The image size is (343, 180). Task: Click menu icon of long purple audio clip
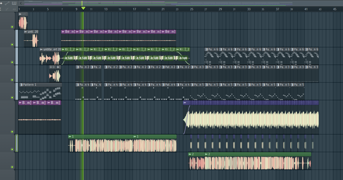pyautogui.click(x=185, y=103)
